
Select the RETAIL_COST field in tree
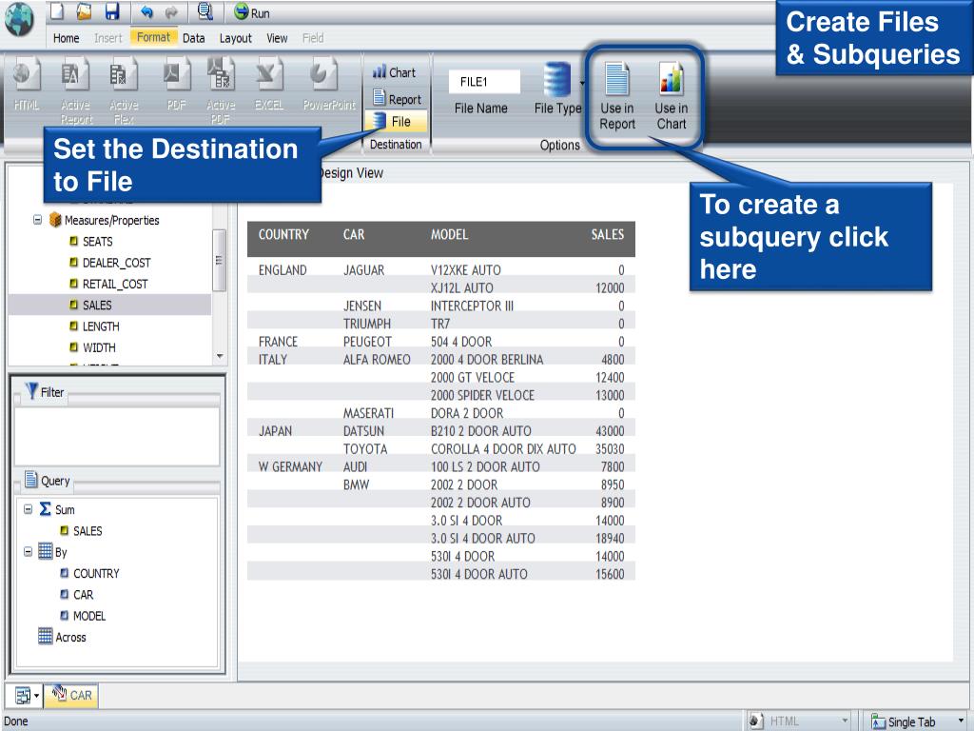point(115,284)
